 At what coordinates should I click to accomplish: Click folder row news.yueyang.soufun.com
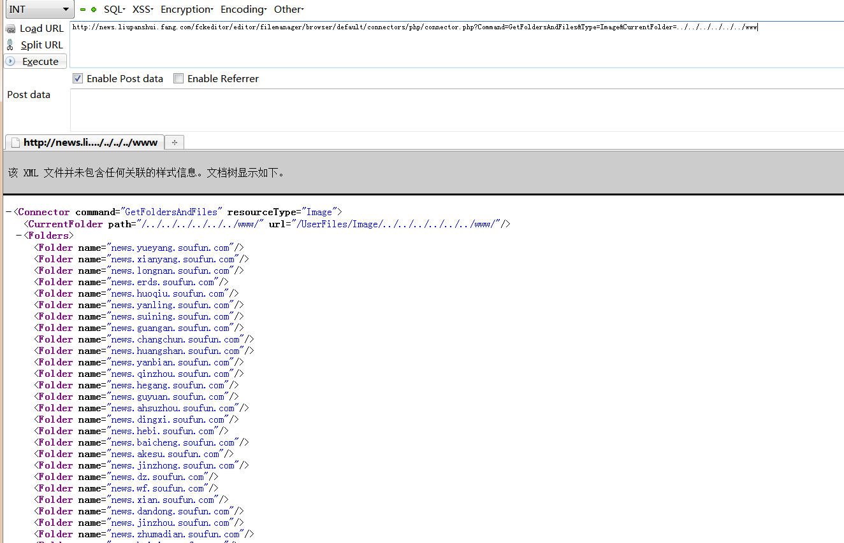(x=139, y=248)
